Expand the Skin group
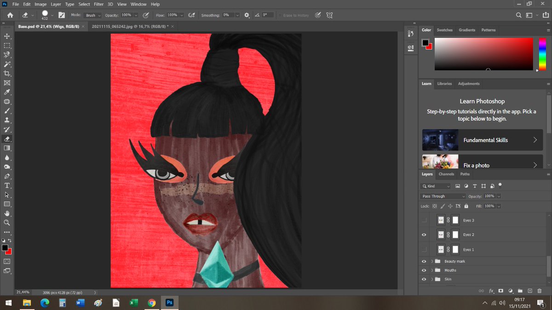The width and height of the screenshot is (552, 310). (432, 279)
